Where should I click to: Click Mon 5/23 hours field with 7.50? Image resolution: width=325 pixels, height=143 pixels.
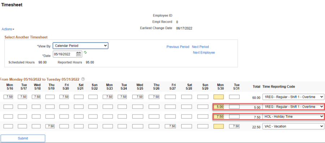point(108,97)
